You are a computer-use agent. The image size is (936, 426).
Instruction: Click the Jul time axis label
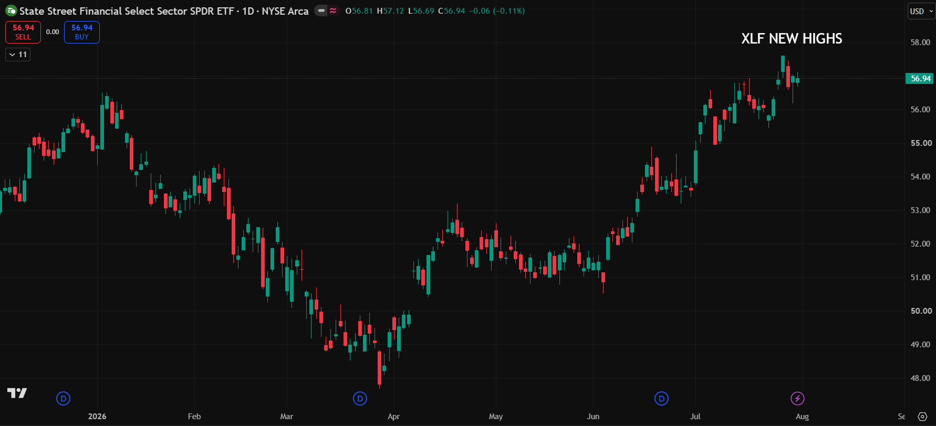695,417
